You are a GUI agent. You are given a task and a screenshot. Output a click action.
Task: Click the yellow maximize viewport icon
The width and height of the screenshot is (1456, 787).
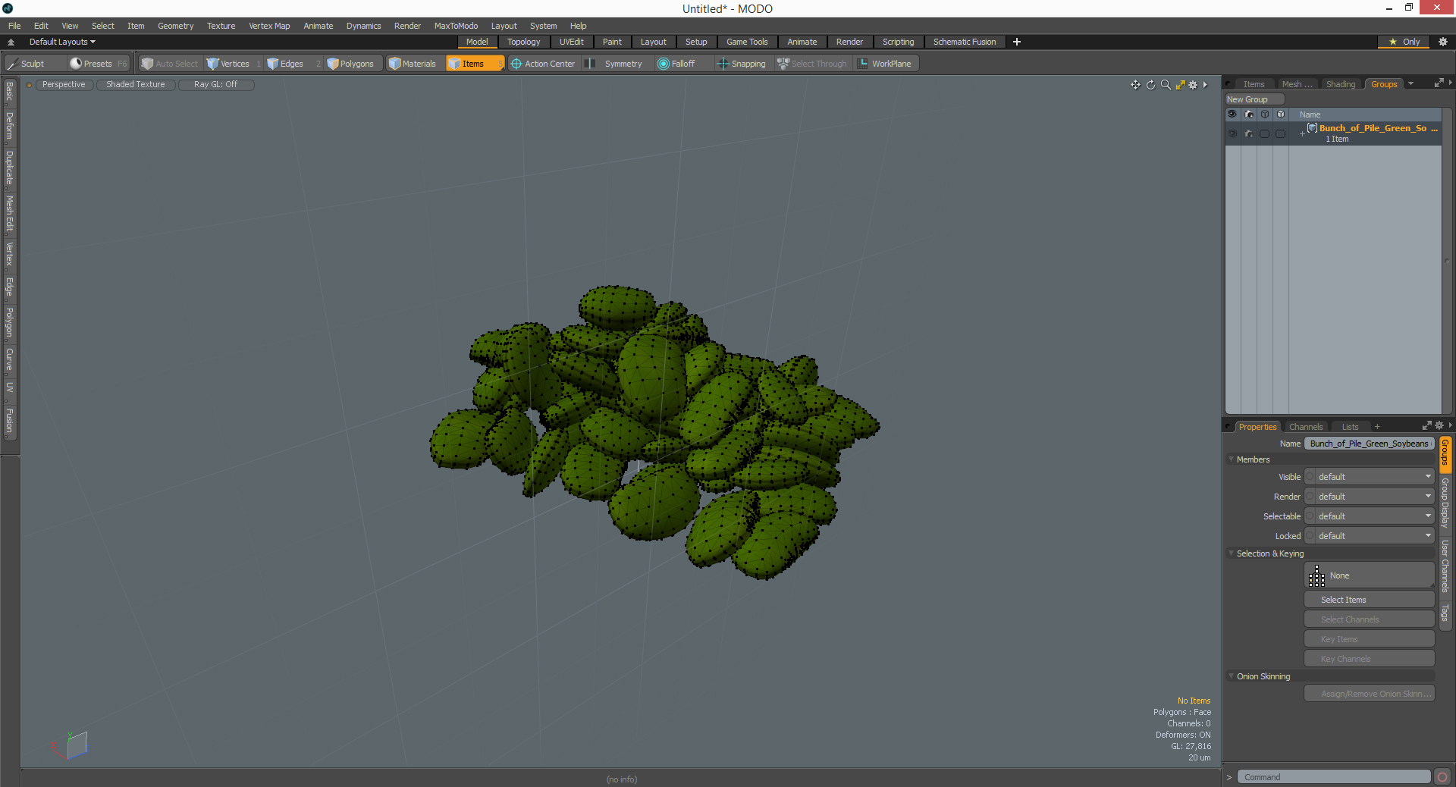pos(1180,85)
